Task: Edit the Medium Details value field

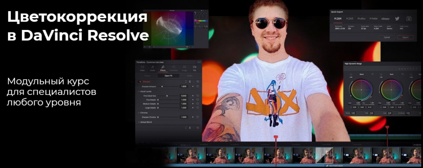Action: click(184, 104)
